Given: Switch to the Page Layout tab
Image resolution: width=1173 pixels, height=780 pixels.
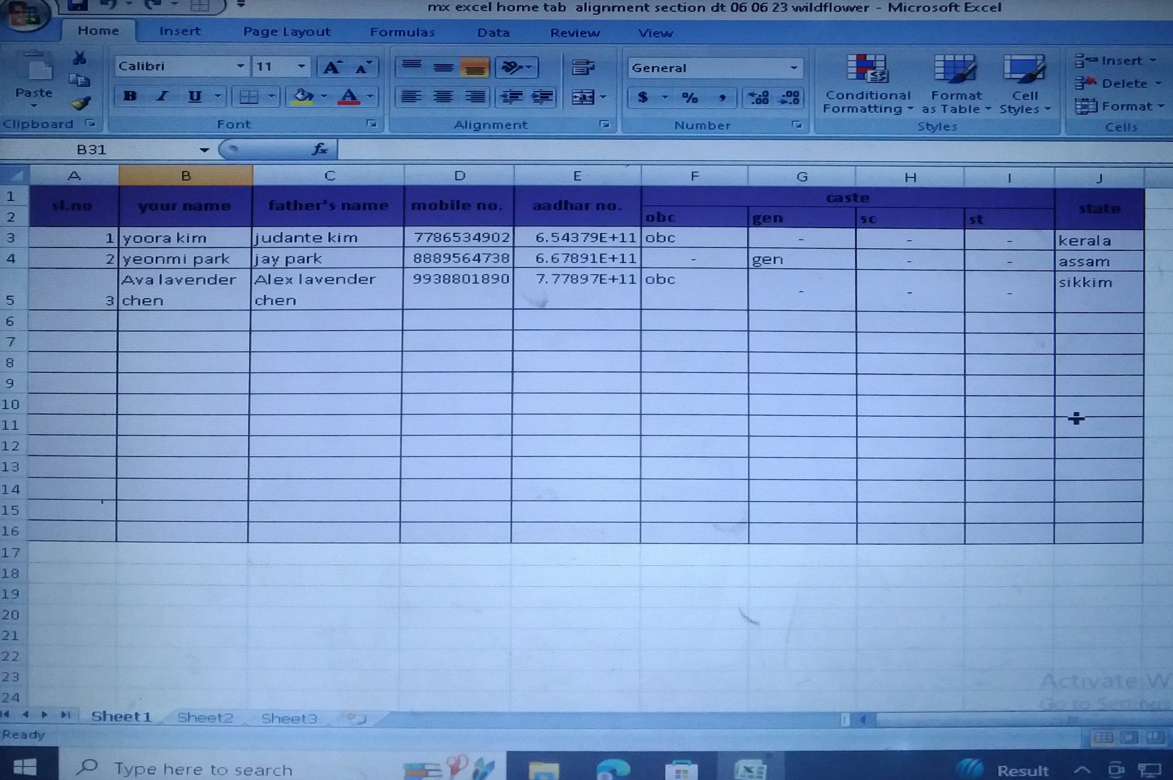Looking at the screenshot, I should point(286,32).
